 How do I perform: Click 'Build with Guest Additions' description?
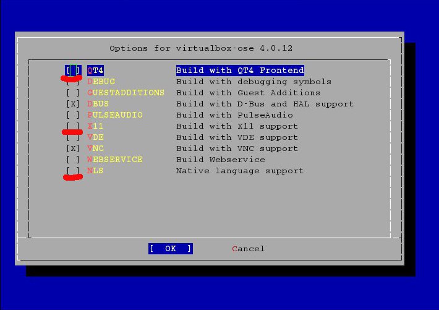248,93
